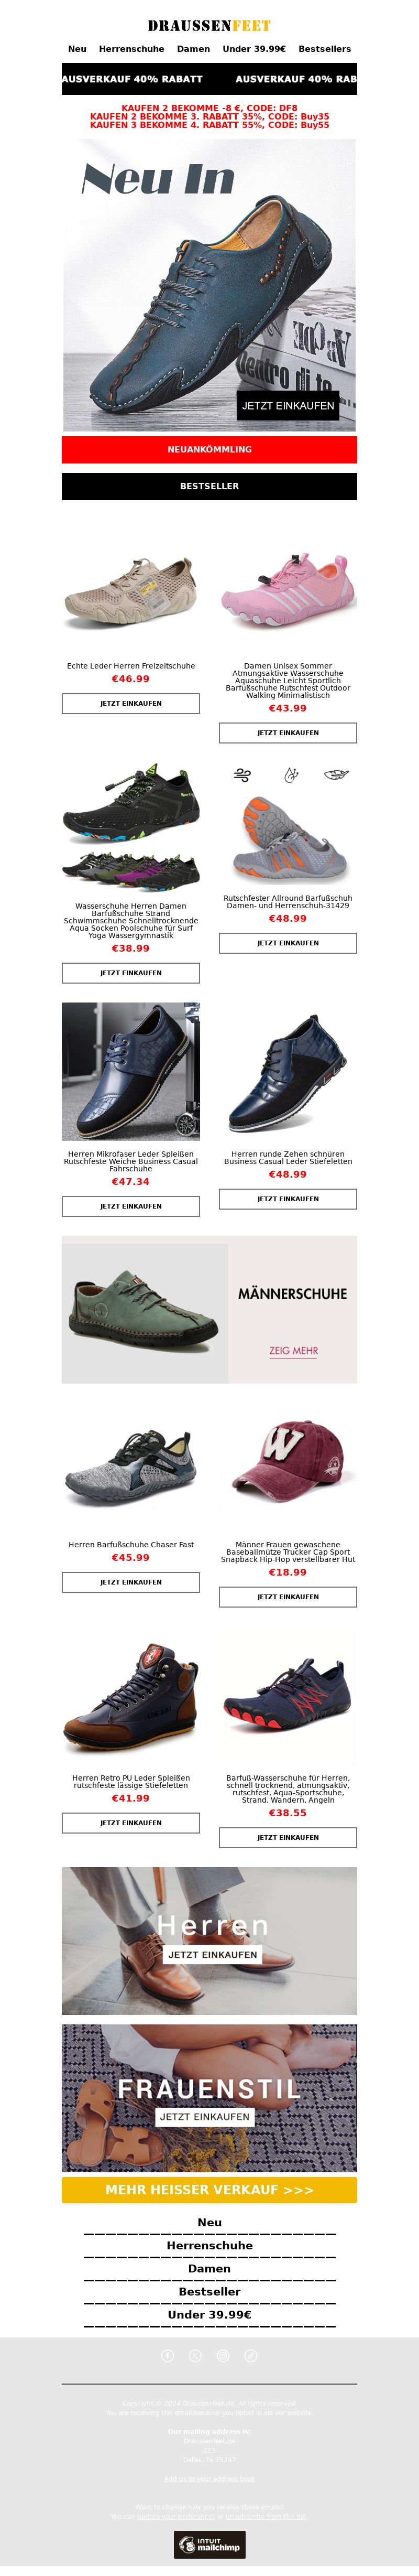Screen dimensions: 419x2576
Task: Click the Intuit Mailchimp badge
Action: pyautogui.click(x=209, y=2544)
